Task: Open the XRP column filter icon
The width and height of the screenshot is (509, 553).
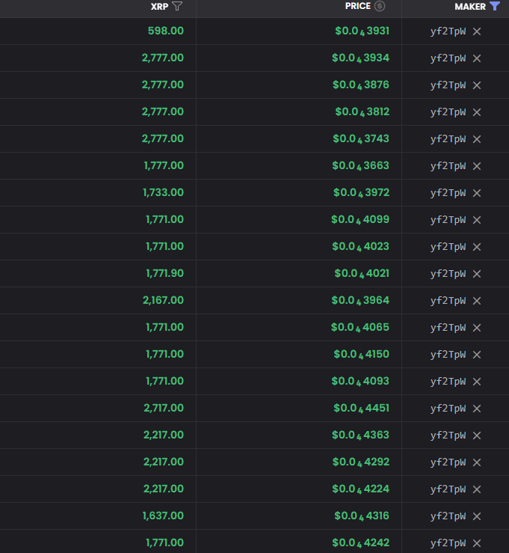Action: [x=177, y=6]
